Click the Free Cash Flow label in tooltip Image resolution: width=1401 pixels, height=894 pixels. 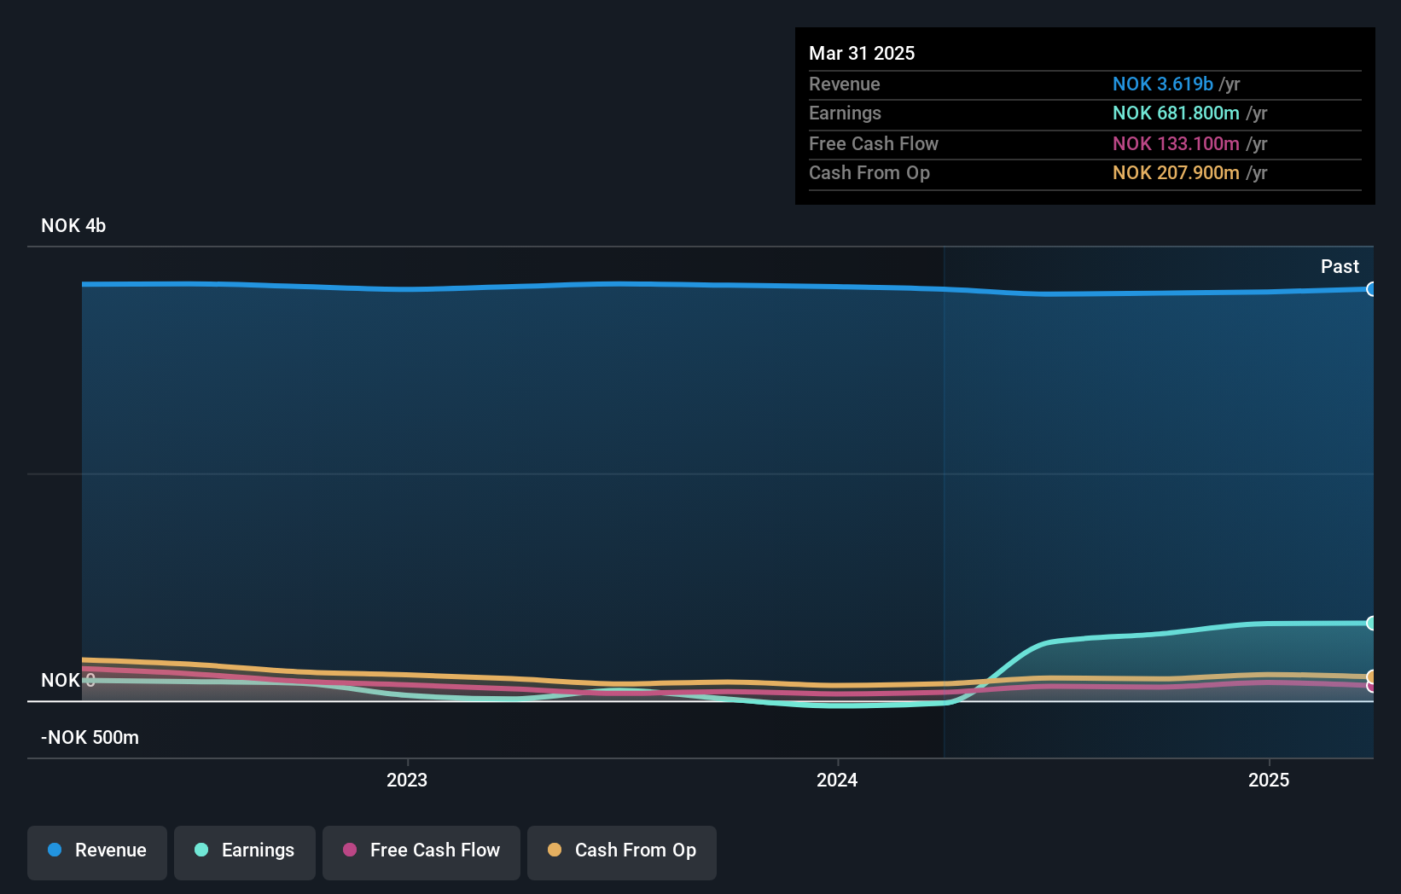(x=874, y=143)
